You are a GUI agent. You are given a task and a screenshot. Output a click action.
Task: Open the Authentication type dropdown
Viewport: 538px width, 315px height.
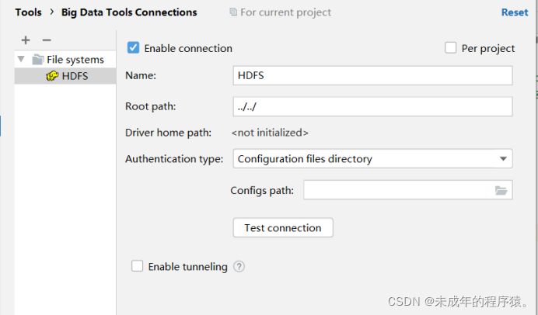(x=372, y=159)
